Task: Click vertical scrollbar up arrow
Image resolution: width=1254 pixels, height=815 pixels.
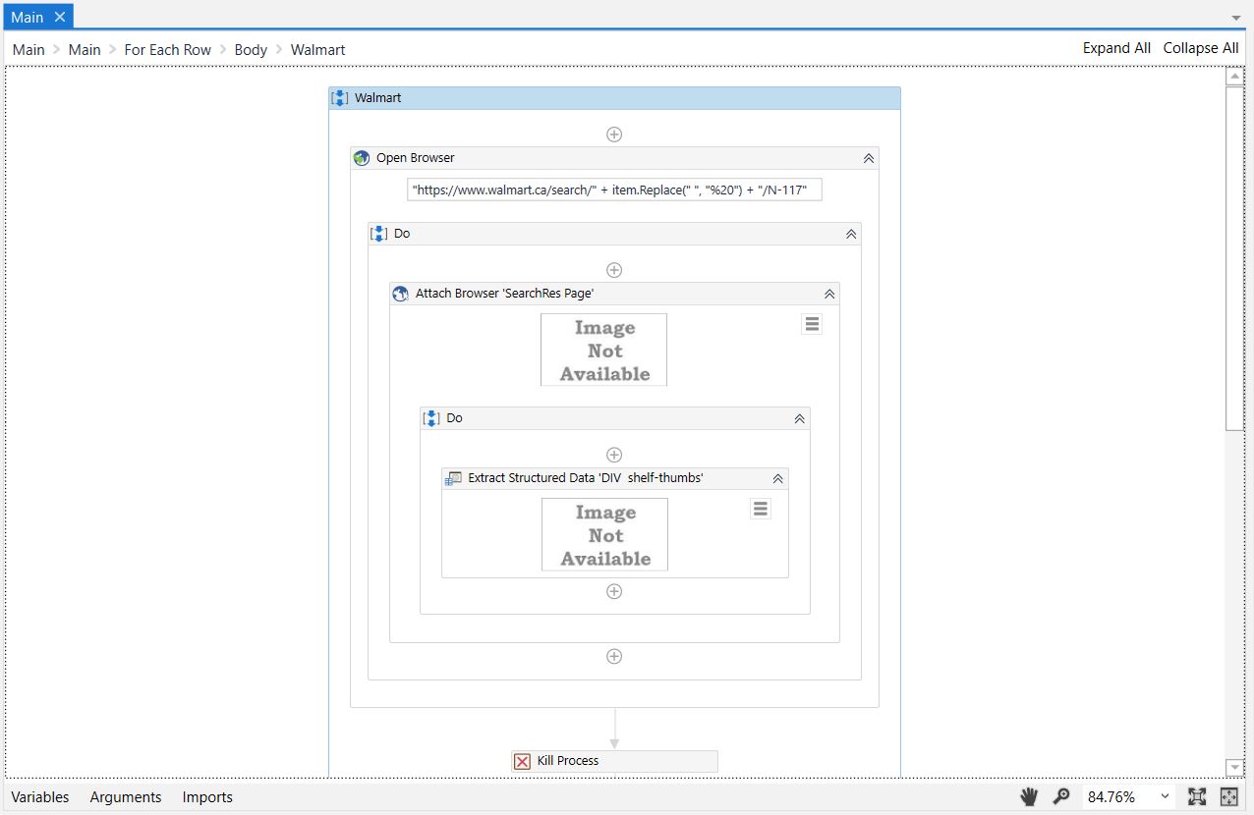Action: [x=1235, y=77]
